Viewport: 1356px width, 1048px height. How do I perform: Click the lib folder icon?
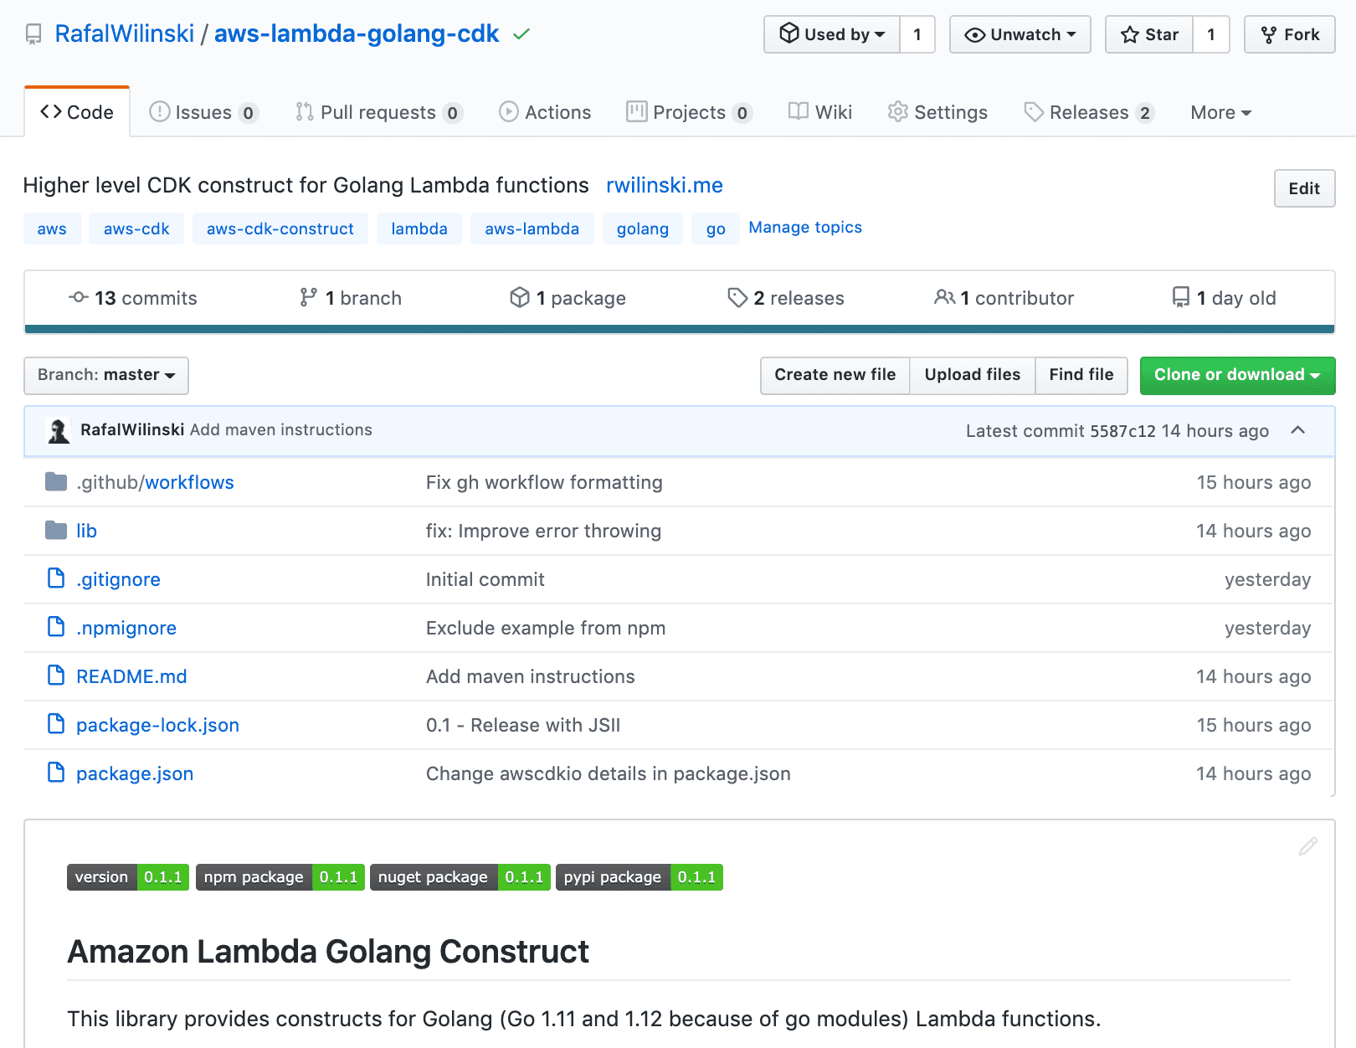pyautogui.click(x=56, y=531)
